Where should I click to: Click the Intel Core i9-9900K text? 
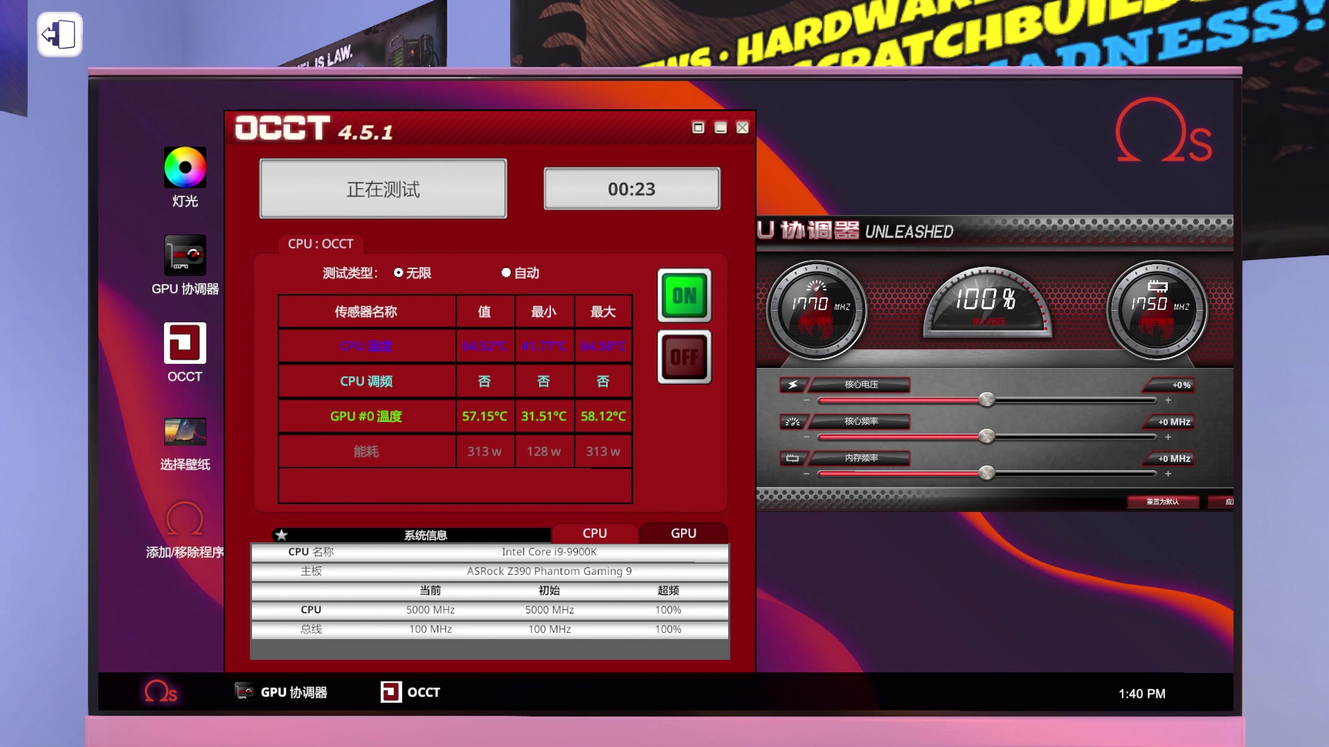point(549,552)
